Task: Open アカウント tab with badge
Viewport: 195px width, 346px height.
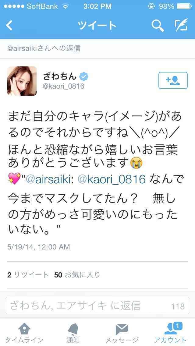Action: pos(171,333)
